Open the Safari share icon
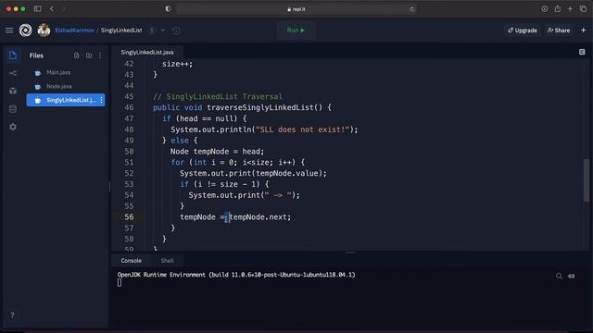This screenshot has height=333, width=593. coord(558,8)
